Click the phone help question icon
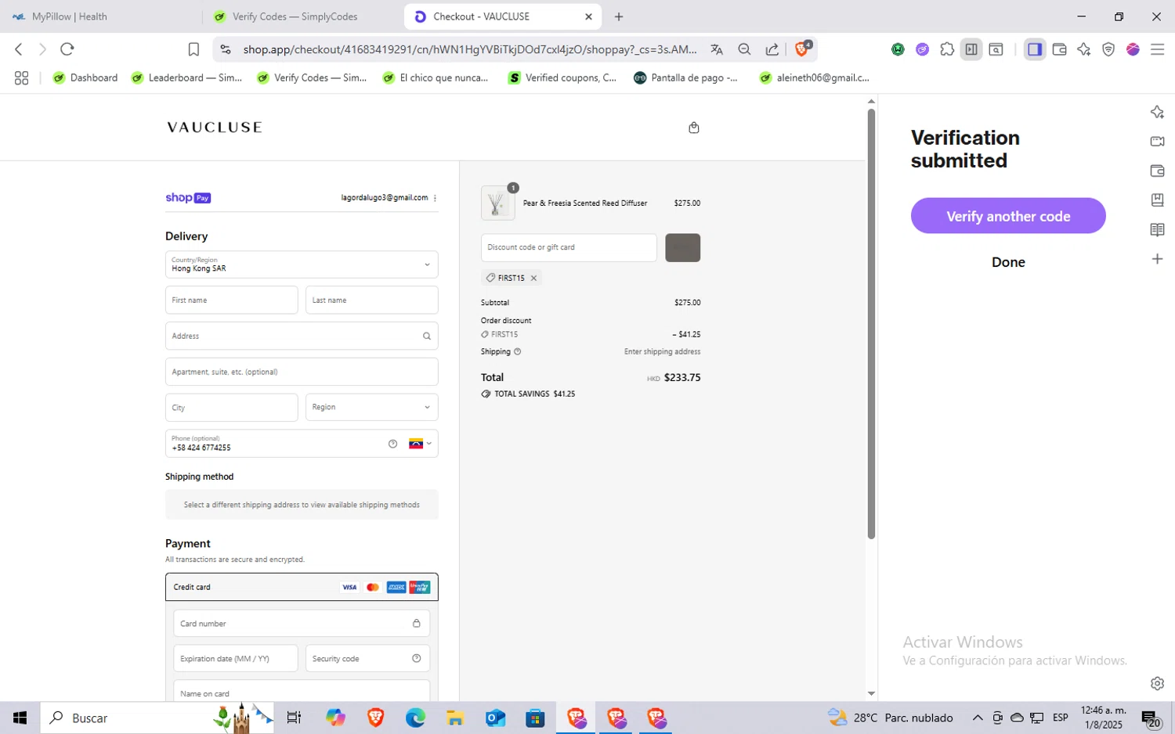1175x734 pixels. [x=392, y=444]
